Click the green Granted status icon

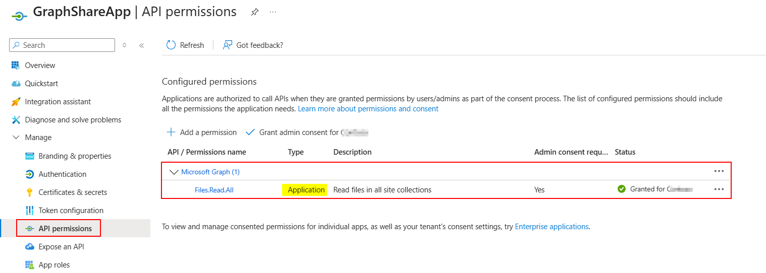pyautogui.click(x=622, y=189)
